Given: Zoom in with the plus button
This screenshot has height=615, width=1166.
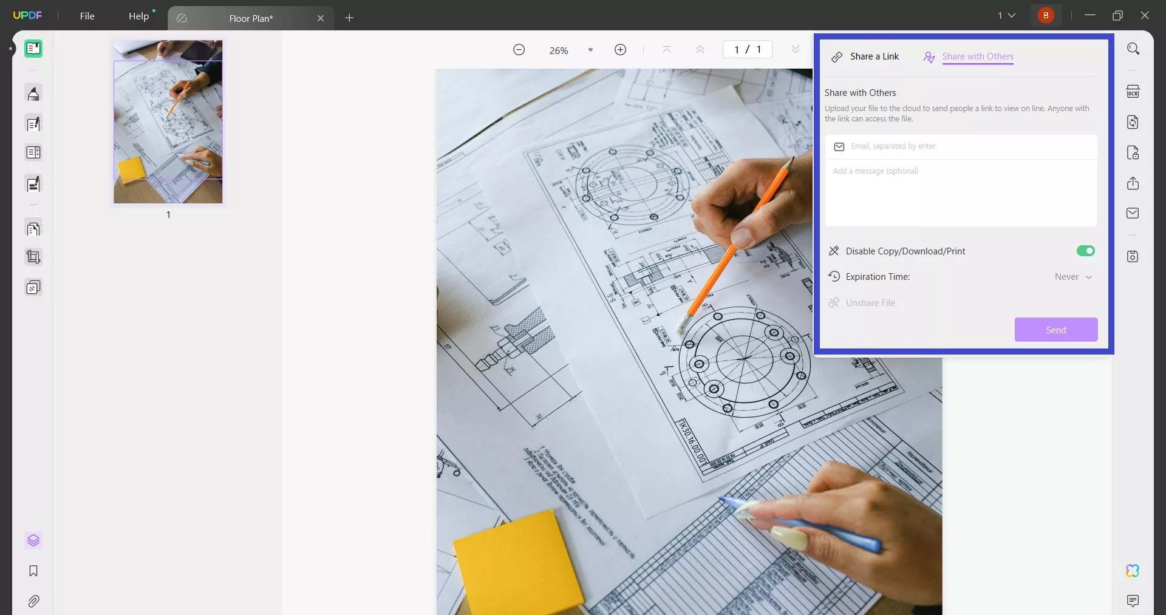Looking at the screenshot, I should pos(620,50).
